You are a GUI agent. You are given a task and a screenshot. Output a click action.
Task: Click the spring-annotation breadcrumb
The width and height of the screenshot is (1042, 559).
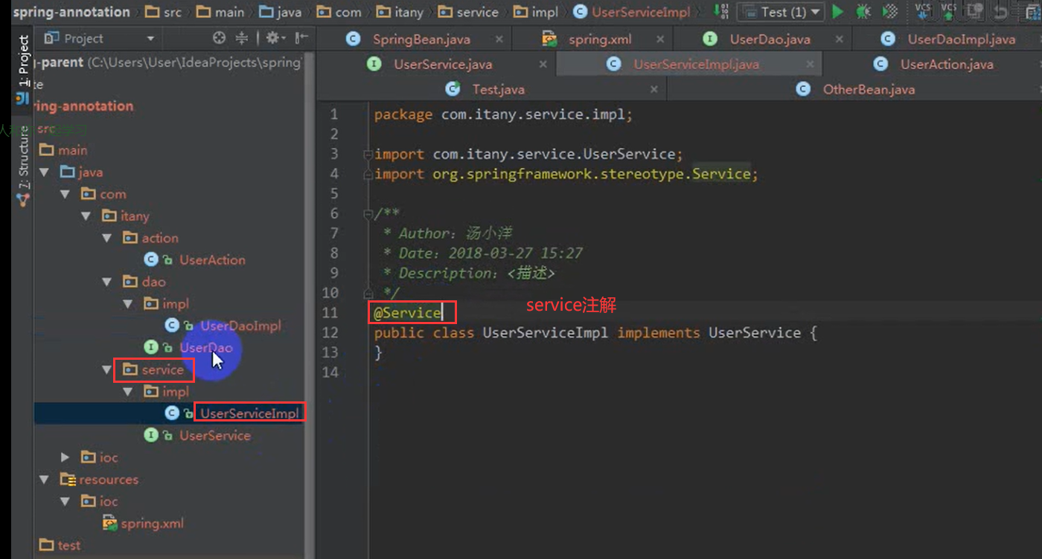(71, 12)
